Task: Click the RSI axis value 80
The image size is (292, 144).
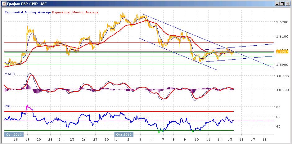Action: point(278,107)
